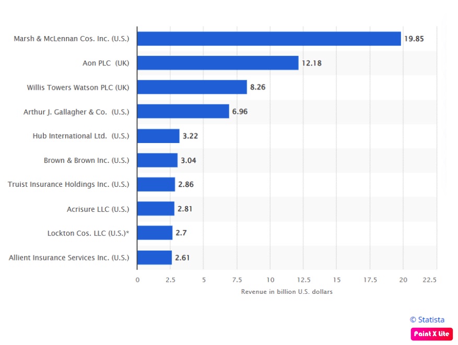Select the Allient Insurance Services label
The image size is (458, 345).
[x=69, y=258]
